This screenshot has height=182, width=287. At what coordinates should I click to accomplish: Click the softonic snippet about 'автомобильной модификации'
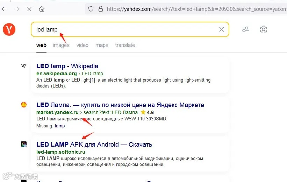(120, 161)
